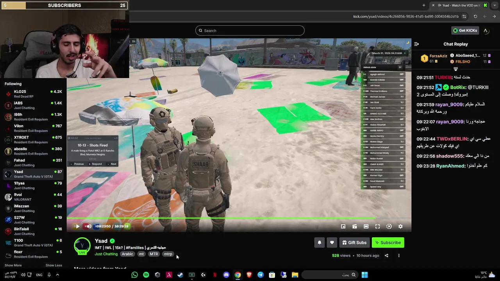Open BinTalall channel in Following list
500x281 pixels.
click(x=33, y=231)
